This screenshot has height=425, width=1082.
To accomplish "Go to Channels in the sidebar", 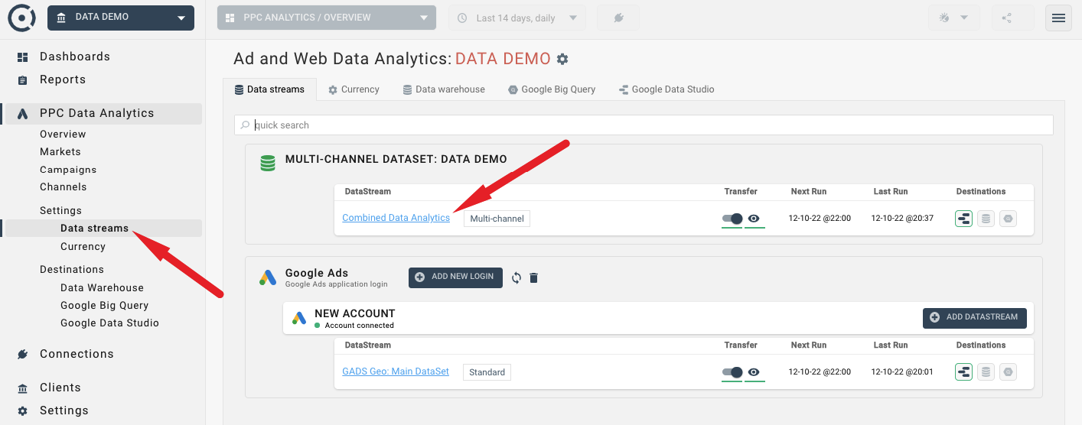I will 64,187.
